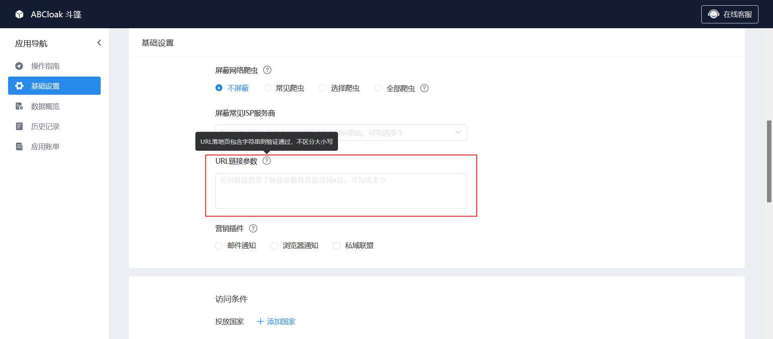Viewport: 773px width, 339px height.
Task: Tick the 浏览器通知 checkbox
Action: [274, 245]
